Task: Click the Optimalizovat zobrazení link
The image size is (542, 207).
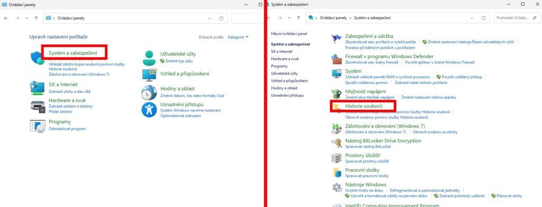Action: point(180,116)
